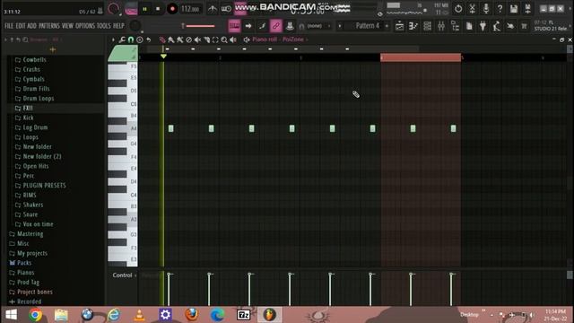This screenshot has height=323, width=574.
Task: Open VLC from Windows taskbar
Action: tap(139, 315)
